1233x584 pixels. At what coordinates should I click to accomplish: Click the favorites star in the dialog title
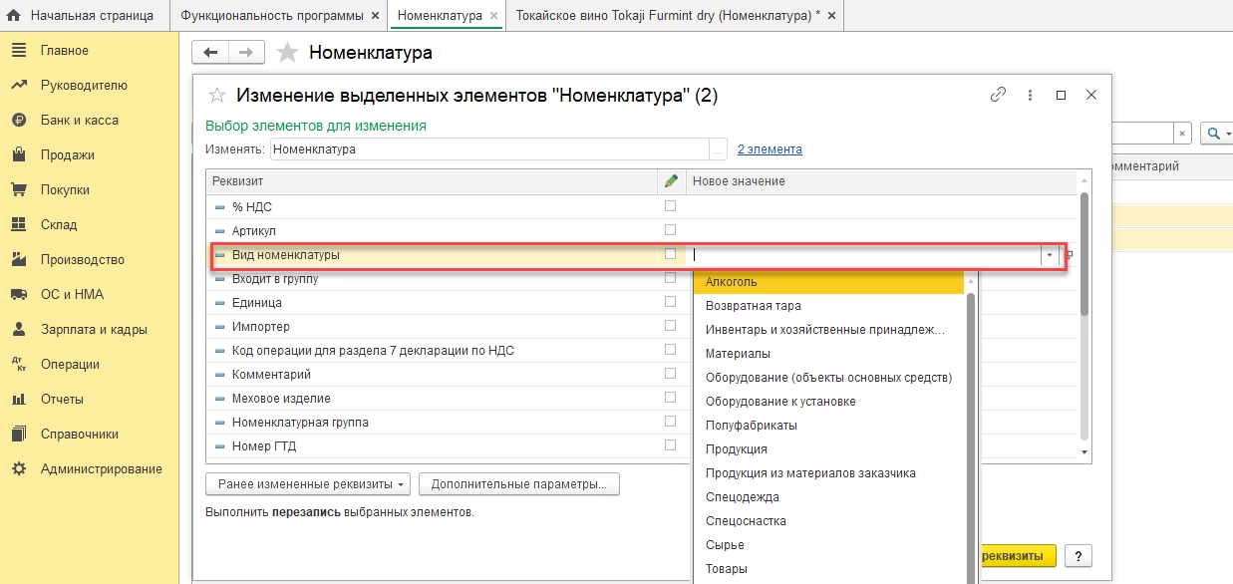pyautogui.click(x=216, y=96)
